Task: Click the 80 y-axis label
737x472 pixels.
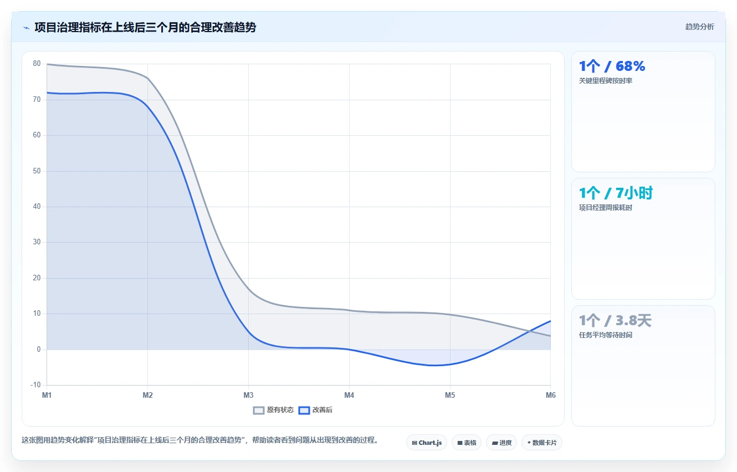Action: click(37, 64)
